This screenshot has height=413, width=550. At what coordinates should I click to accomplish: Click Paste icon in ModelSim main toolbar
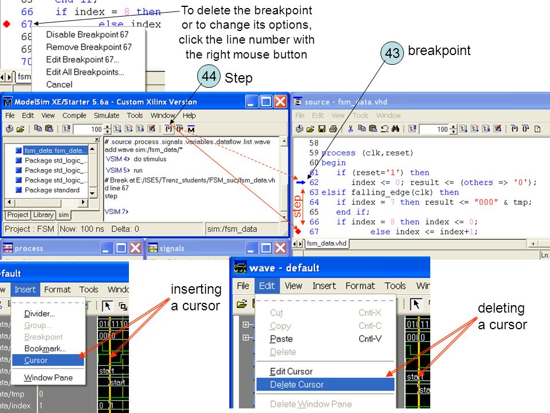[x=49, y=128]
